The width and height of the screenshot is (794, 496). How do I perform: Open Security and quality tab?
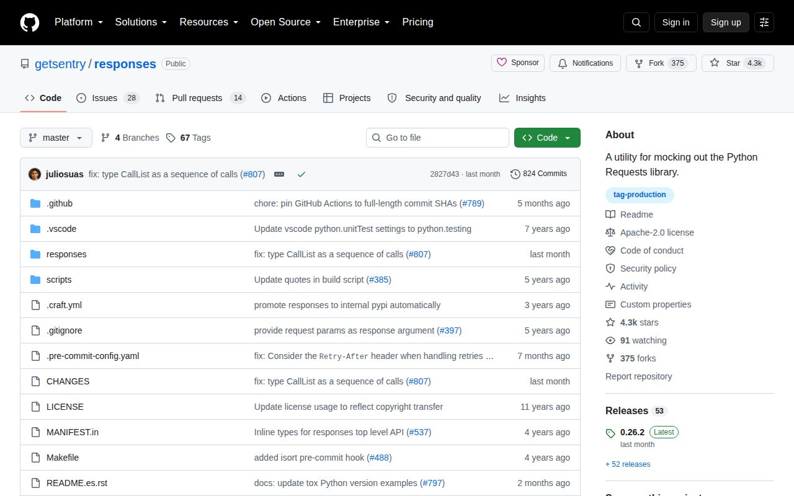(x=434, y=98)
